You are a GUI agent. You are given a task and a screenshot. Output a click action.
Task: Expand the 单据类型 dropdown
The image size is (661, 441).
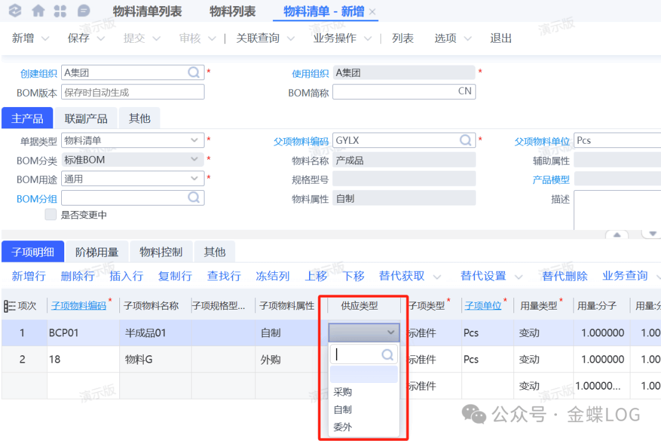pyautogui.click(x=195, y=141)
